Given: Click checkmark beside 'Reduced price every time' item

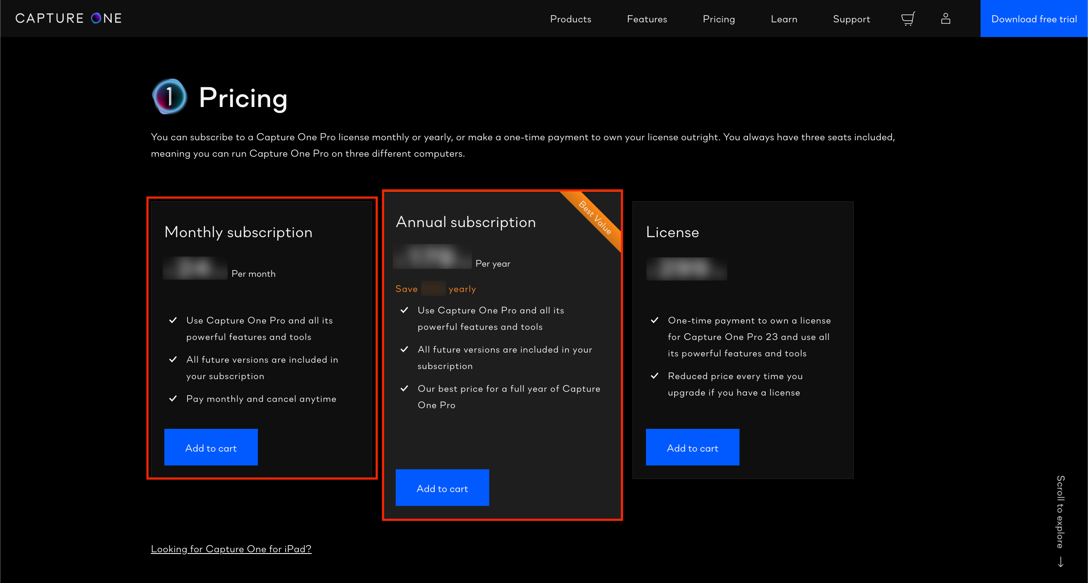Looking at the screenshot, I should [655, 376].
